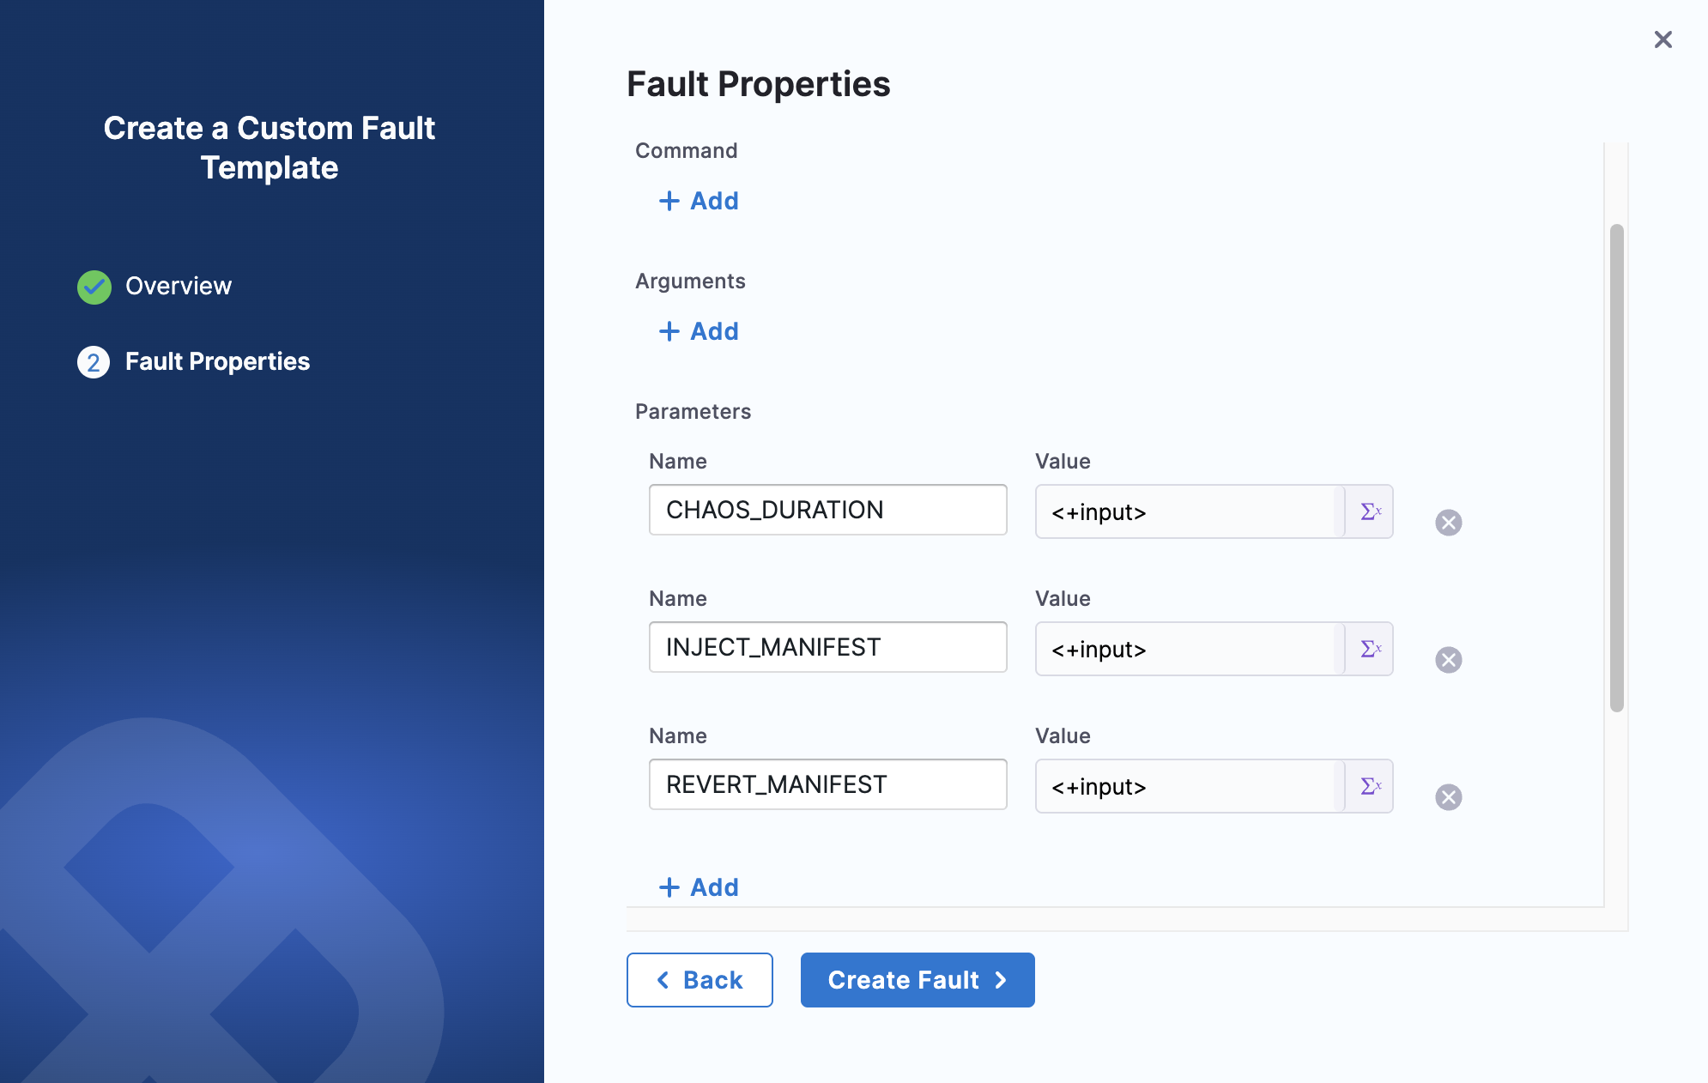Go back using the Back button

coord(700,980)
